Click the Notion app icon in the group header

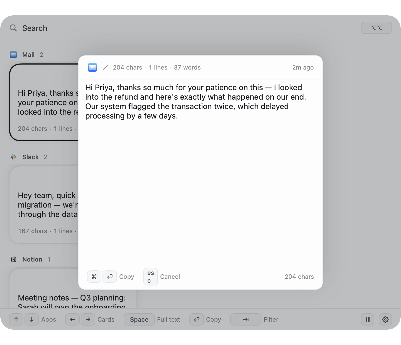coord(13,259)
